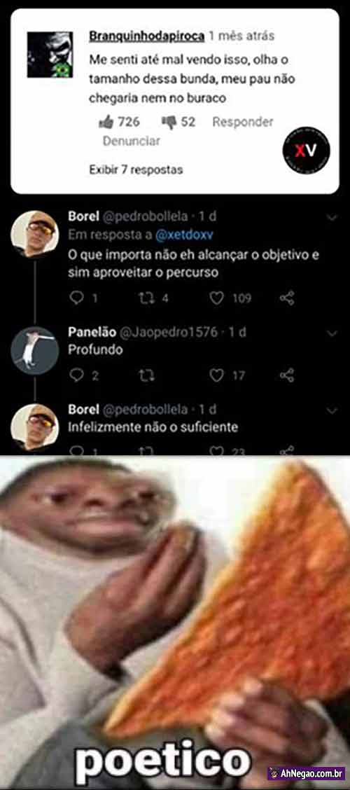350x790 pixels.
Task: Retweet Panelão's Profundo tweet
Action: pyautogui.click(x=145, y=375)
